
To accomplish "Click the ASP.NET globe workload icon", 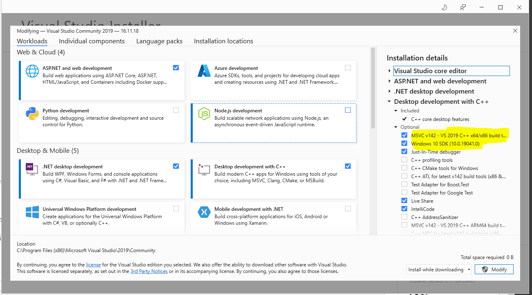I will click(x=32, y=71).
